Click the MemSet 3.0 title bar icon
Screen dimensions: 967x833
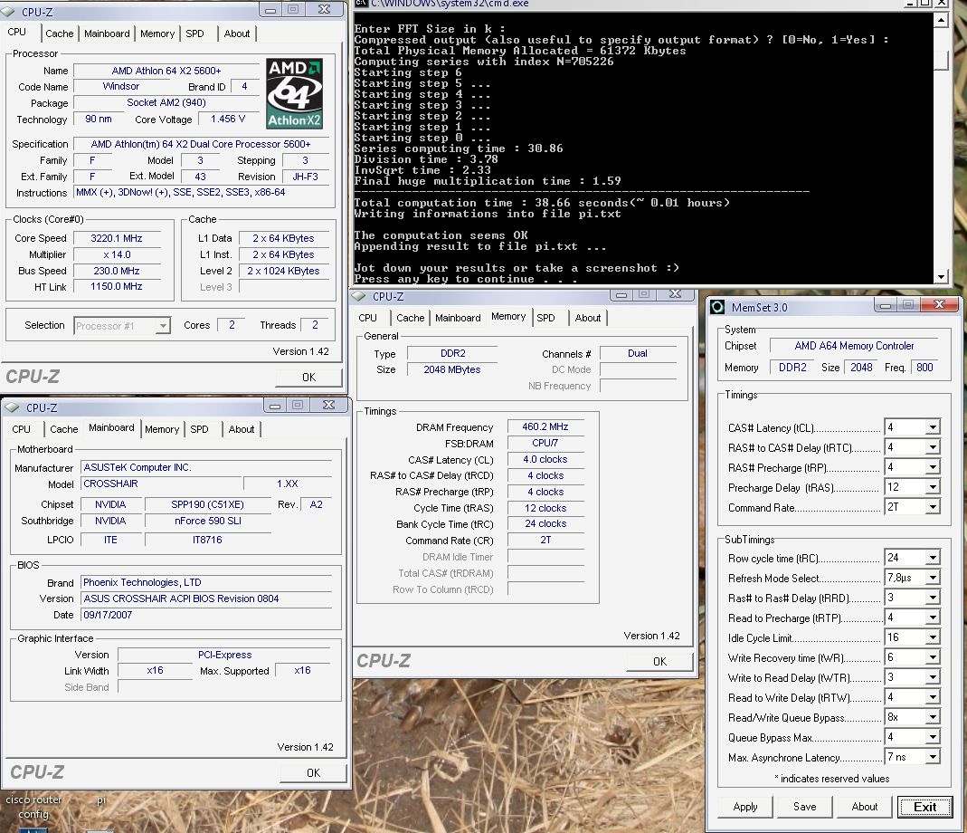(x=717, y=307)
